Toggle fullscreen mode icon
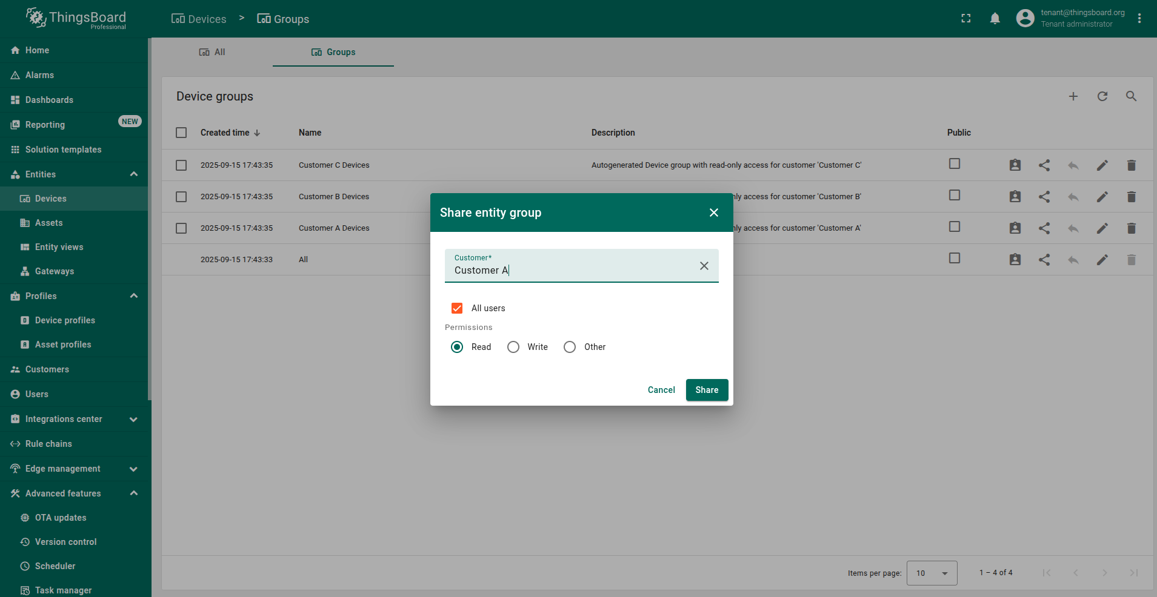The width and height of the screenshot is (1157, 597). point(966,19)
